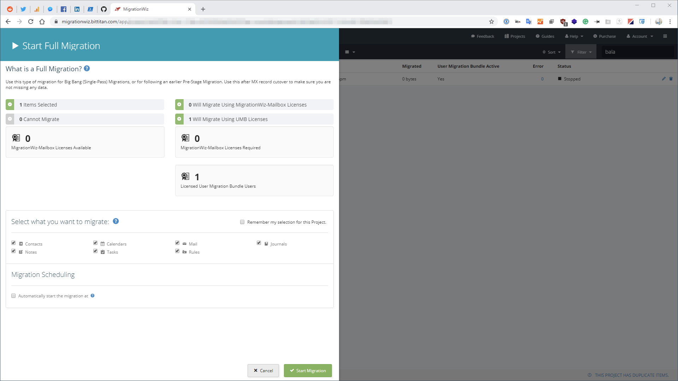Open help about Full Migration
Viewport: 678px width, 381px height.
click(87, 68)
